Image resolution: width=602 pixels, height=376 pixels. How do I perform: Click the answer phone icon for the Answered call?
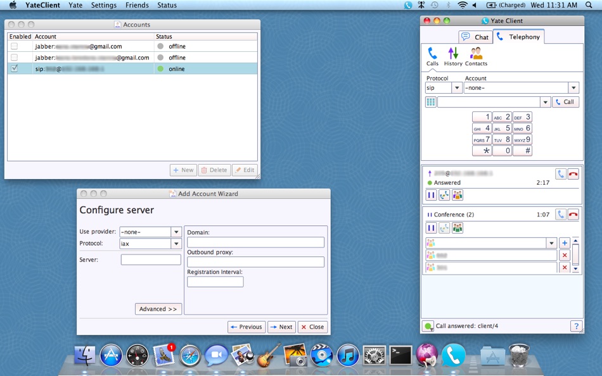pyautogui.click(x=561, y=174)
